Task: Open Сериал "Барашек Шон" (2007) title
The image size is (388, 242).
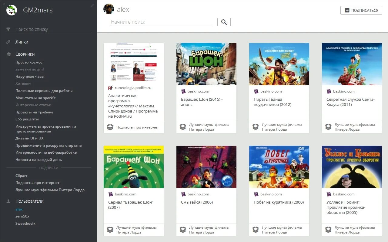Action: click(x=131, y=205)
